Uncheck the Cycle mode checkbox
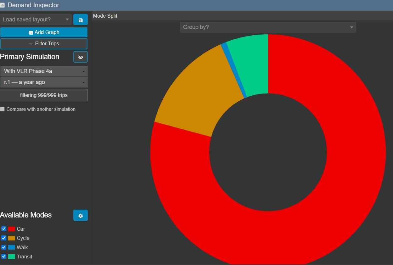 4,238
